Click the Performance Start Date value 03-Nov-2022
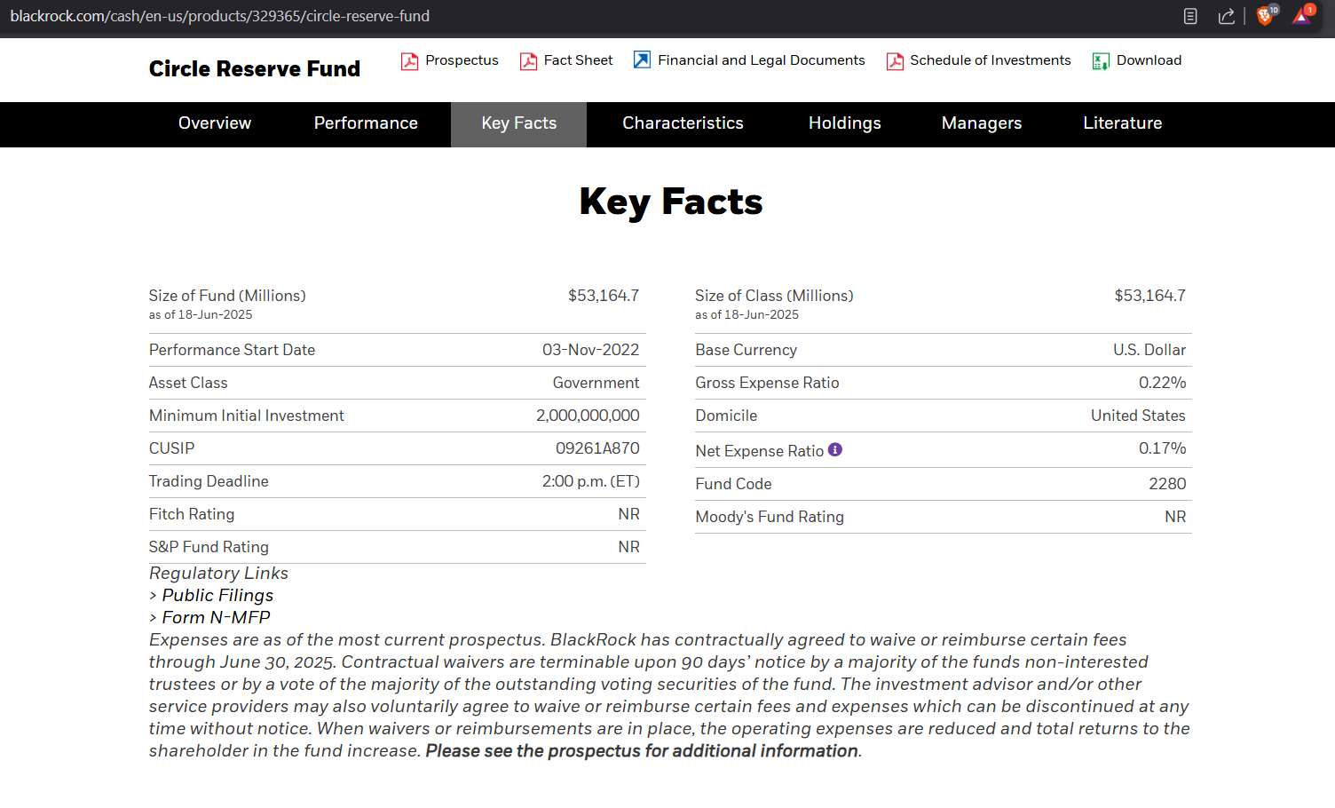Viewport: 1335px width, 808px height. coord(590,350)
